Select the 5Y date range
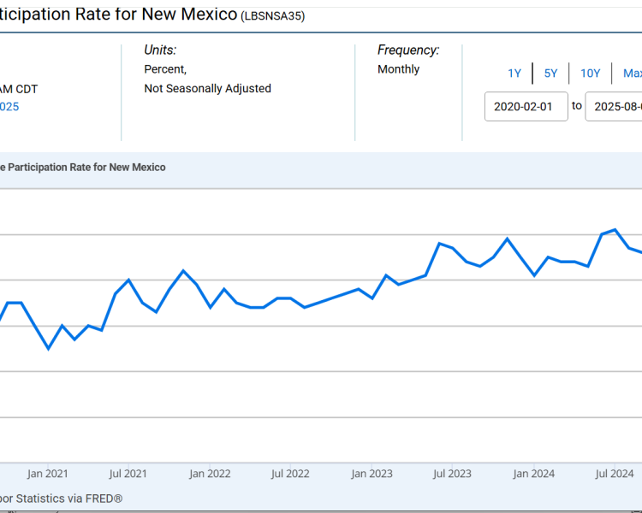The image size is (642, 513). 551,74
